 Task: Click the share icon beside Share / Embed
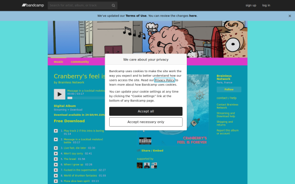[139, 151]
